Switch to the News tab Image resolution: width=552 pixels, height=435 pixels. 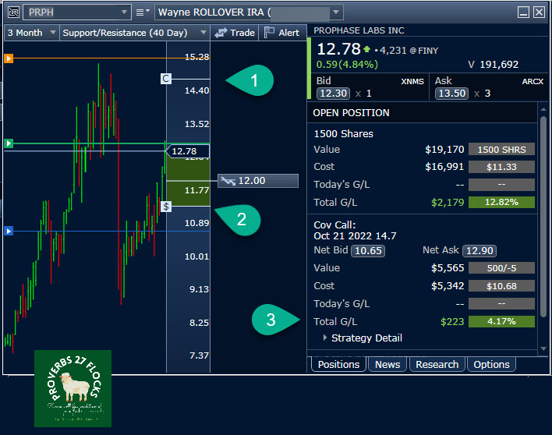coord(387,364)
